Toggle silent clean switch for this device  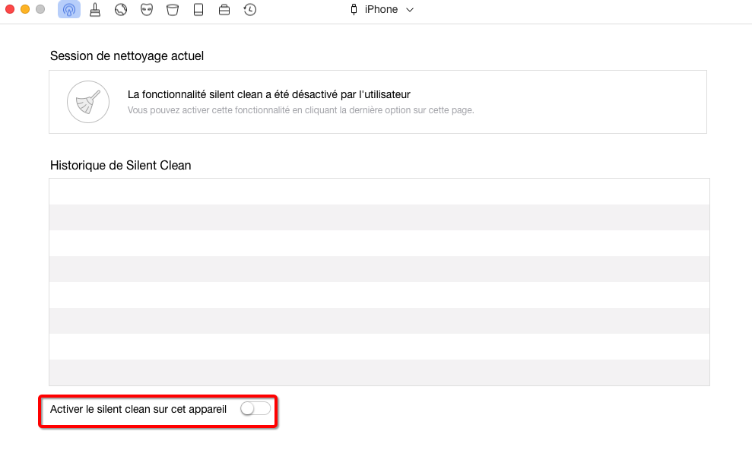pos(255,408)
